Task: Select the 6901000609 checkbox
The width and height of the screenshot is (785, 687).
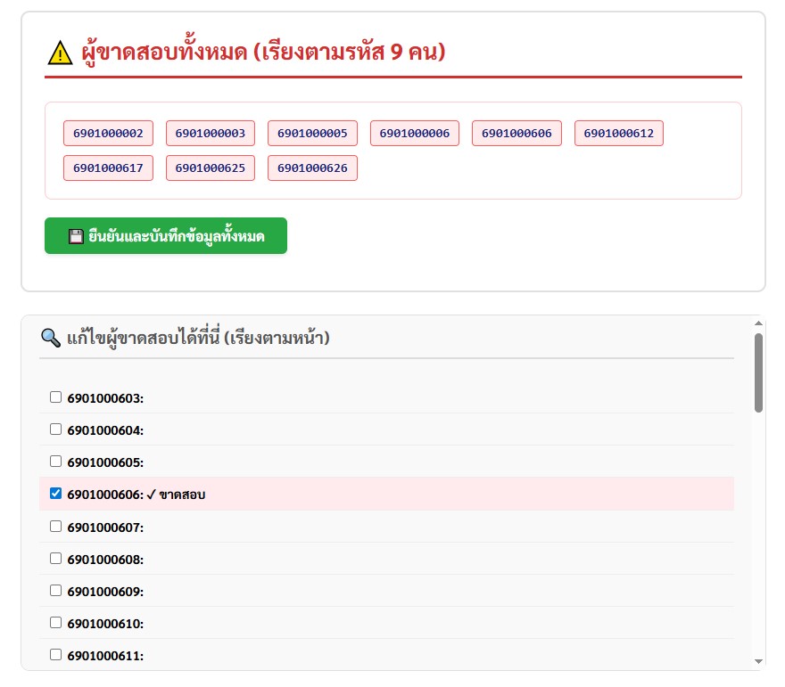Action: (x=56, y=591)
